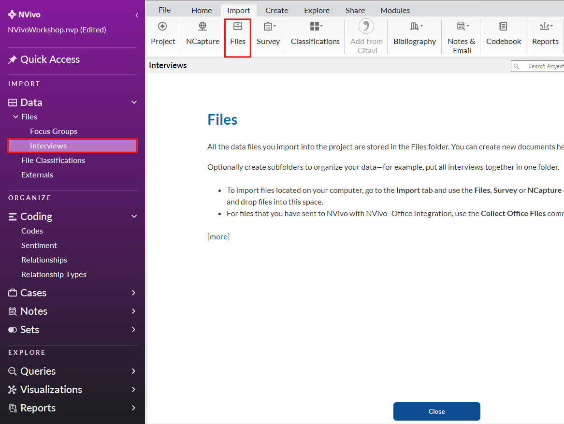Click the Queries magnifier icon
Image resolution: width=564 pixels, height=424 pixels.
coord(13,371)
